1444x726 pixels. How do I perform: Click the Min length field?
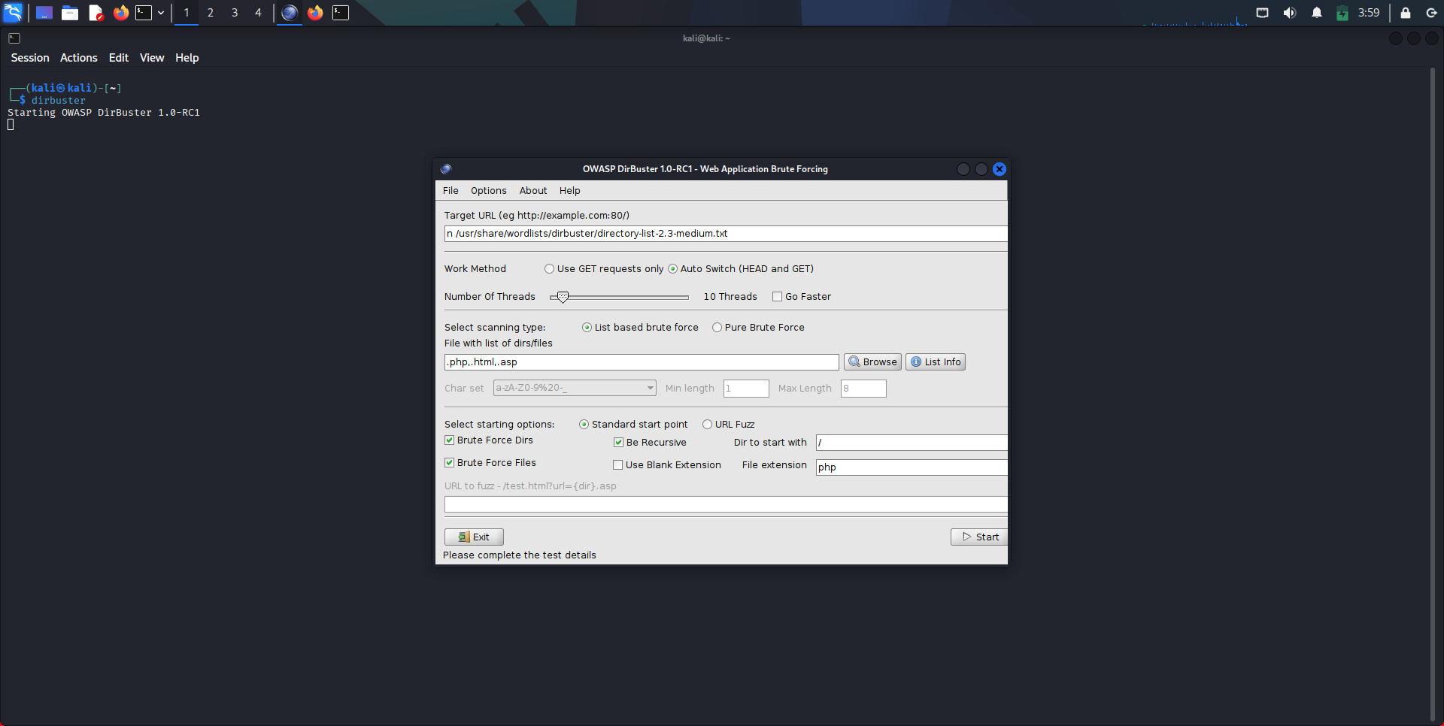point(746,389)
